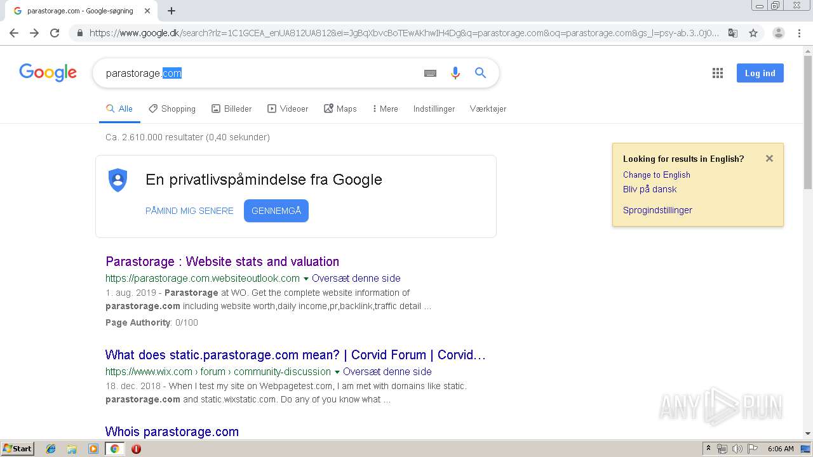The image size is (813, 457).
Task: Click the Google logo
Action: point(48,73)
